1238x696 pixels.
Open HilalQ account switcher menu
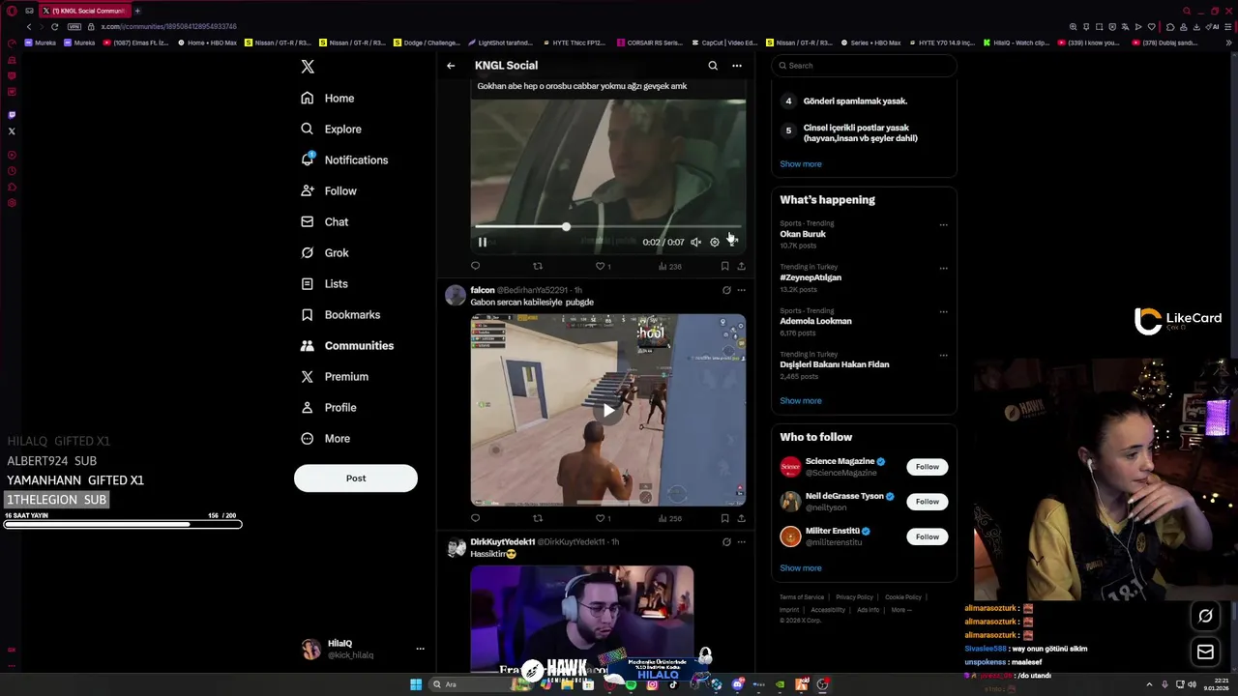420,649
